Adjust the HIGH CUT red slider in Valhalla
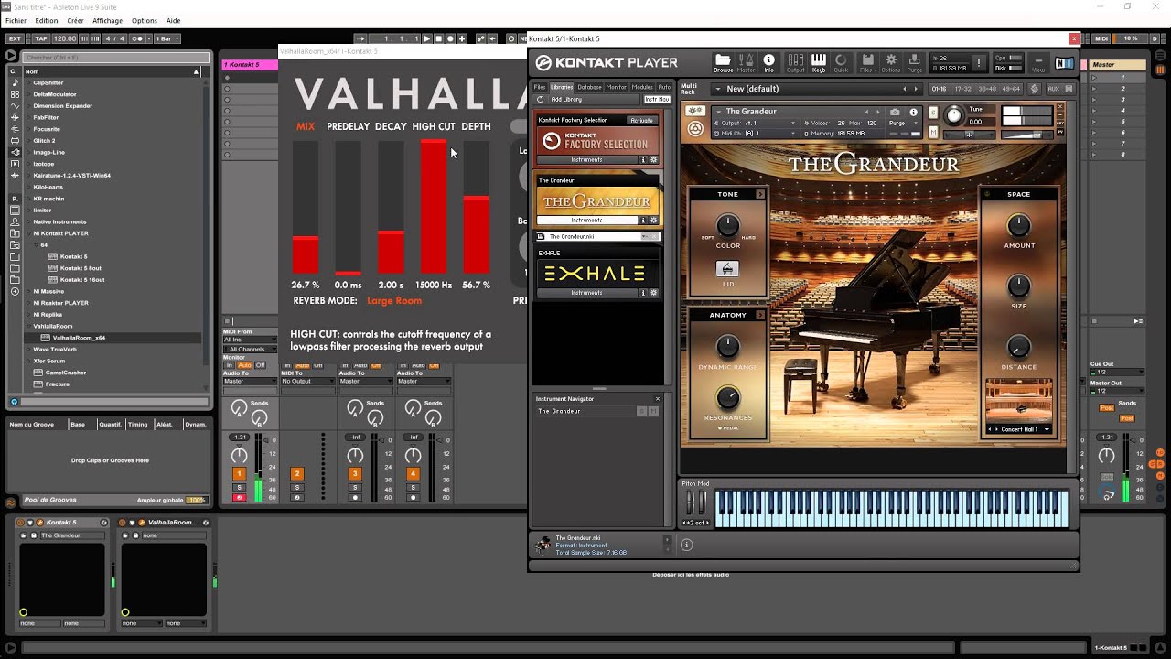Screen dimensions: 1171x659 [x=434, y=207]
